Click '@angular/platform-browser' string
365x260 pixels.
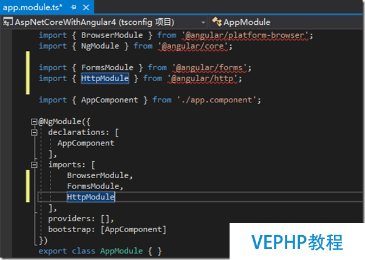coord(245,35)
